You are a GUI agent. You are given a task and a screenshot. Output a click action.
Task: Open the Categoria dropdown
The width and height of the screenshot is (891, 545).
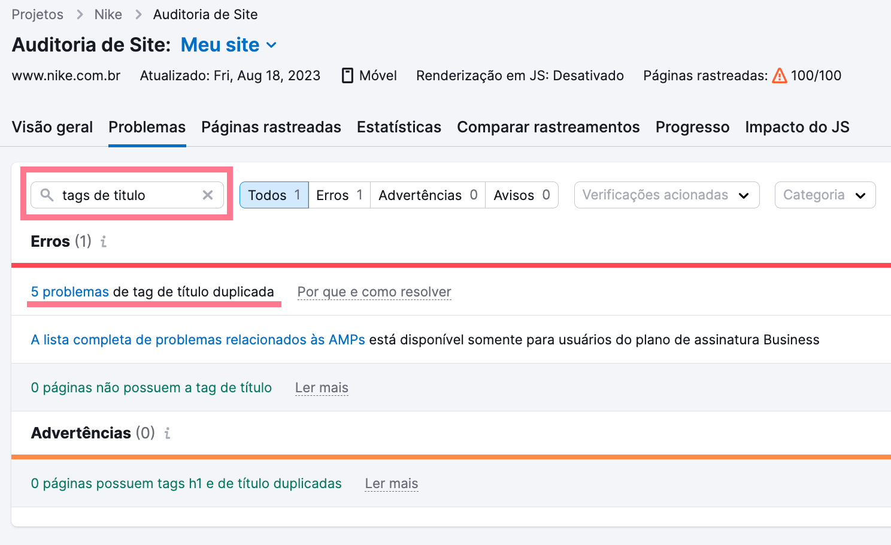click(825, 195)
